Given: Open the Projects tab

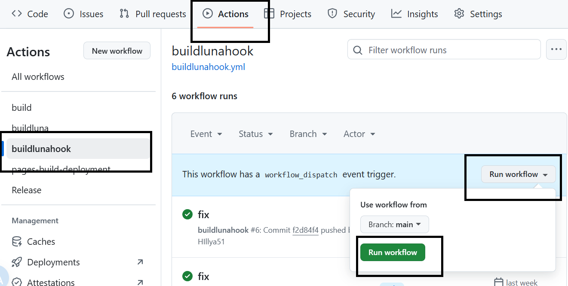Looking at the screenshot, I should click(x=288, y=14).
